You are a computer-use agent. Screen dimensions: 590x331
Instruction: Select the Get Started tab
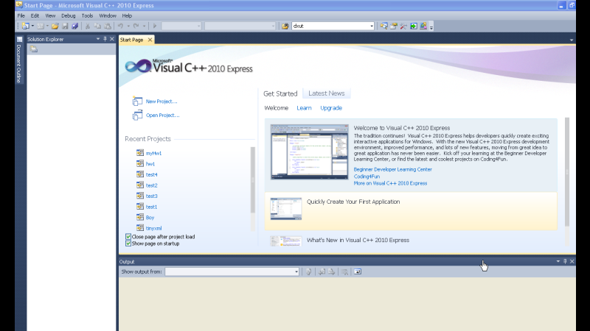280,93
